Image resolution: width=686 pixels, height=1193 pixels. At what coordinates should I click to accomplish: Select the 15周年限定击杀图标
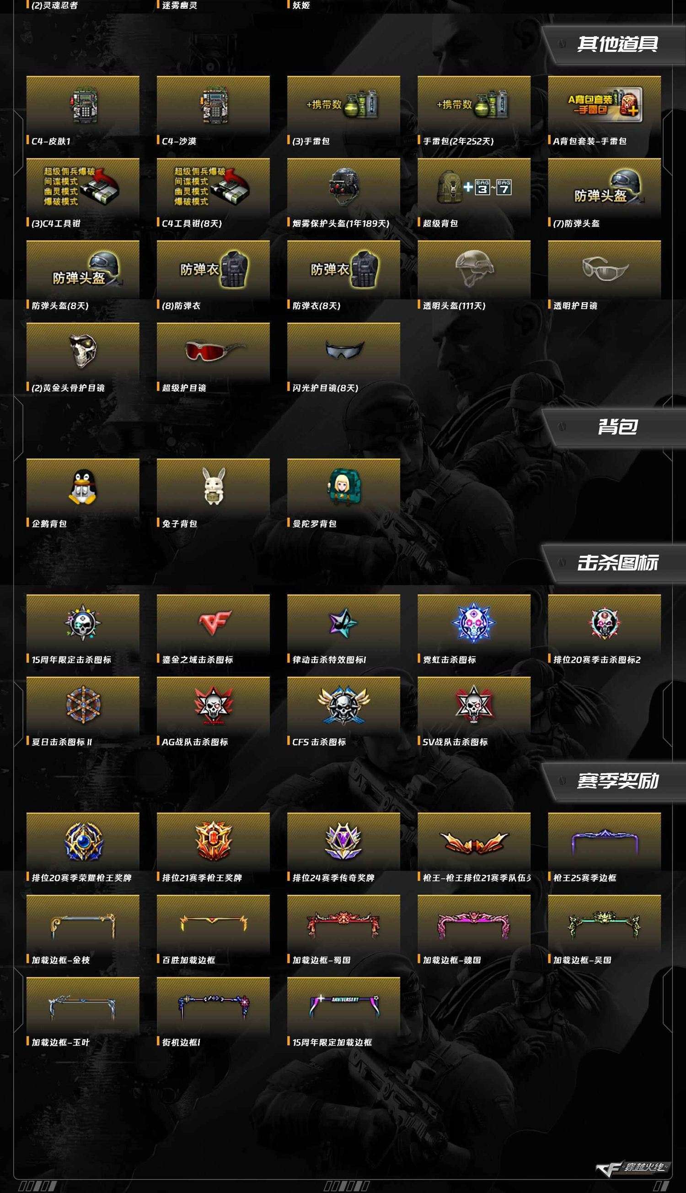[x=83, y=623]
